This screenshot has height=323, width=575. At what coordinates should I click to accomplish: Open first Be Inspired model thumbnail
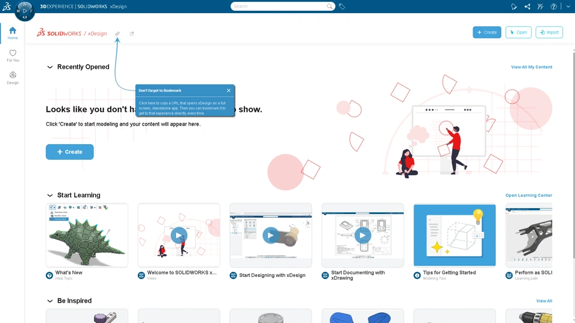coord(87,316)
